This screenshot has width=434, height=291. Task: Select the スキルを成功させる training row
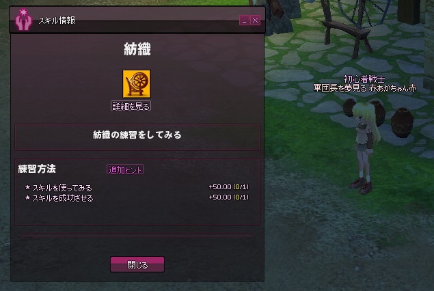pyautogui.click(x=137, y=198)
